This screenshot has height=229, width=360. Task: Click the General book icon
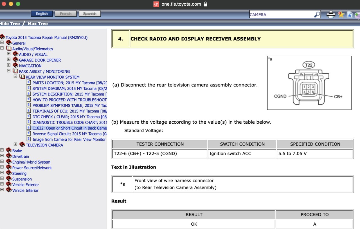point(9,43)
